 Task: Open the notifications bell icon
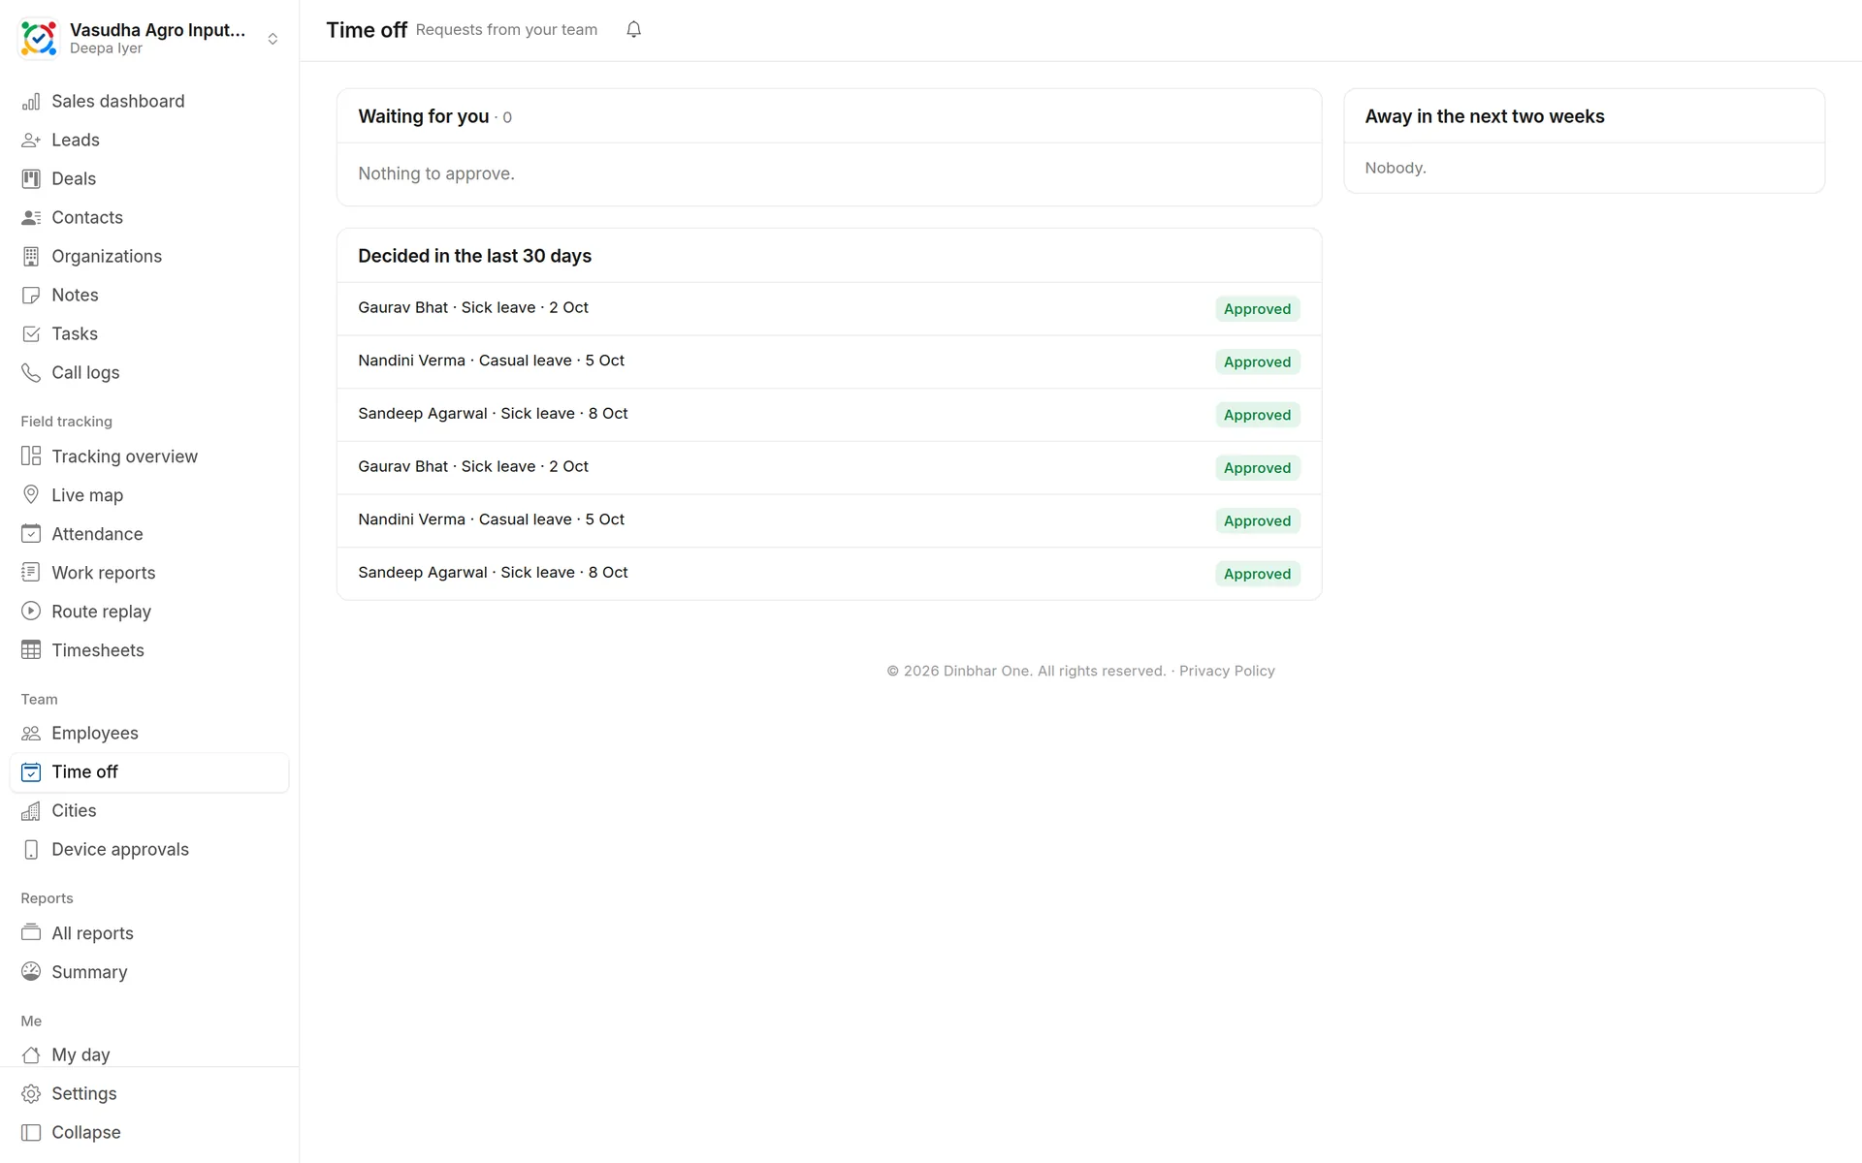coord(633,29)
